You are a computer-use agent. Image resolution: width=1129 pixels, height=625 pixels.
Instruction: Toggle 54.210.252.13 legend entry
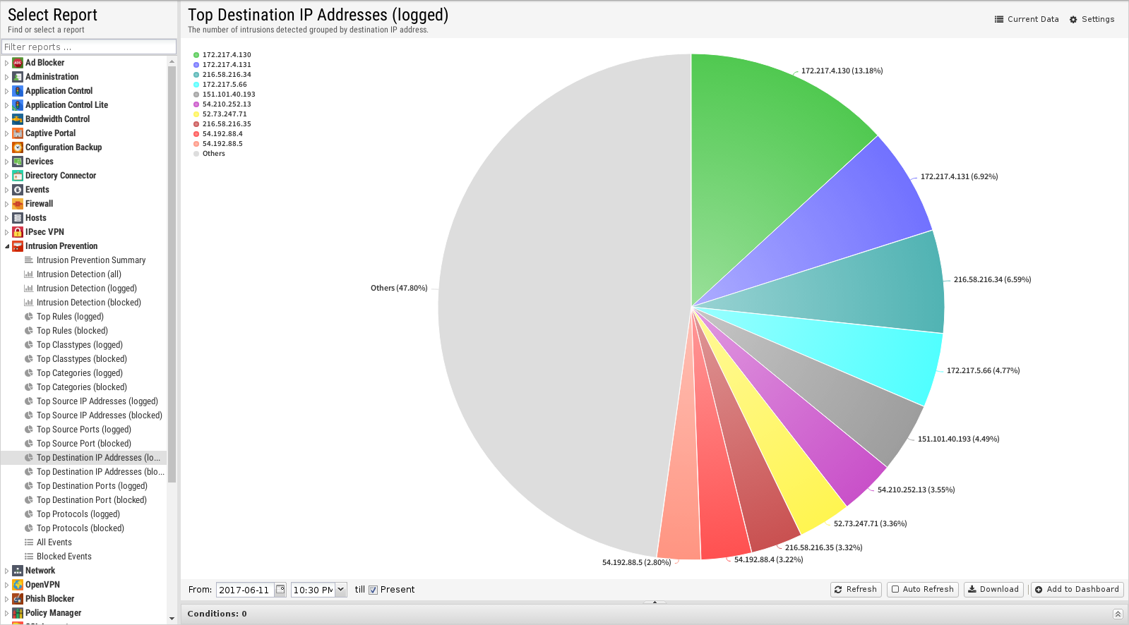tap(222, 104)
